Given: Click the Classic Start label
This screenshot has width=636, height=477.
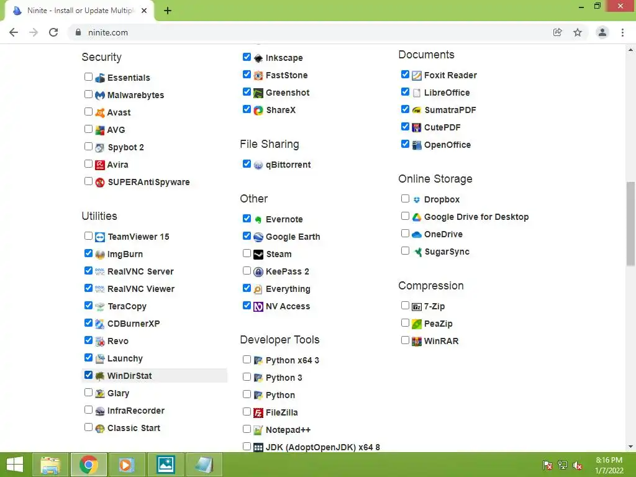Looking at the screenshot, I should point(134,429).
